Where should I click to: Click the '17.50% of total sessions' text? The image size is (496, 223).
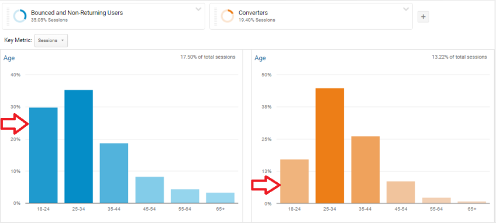208,57
